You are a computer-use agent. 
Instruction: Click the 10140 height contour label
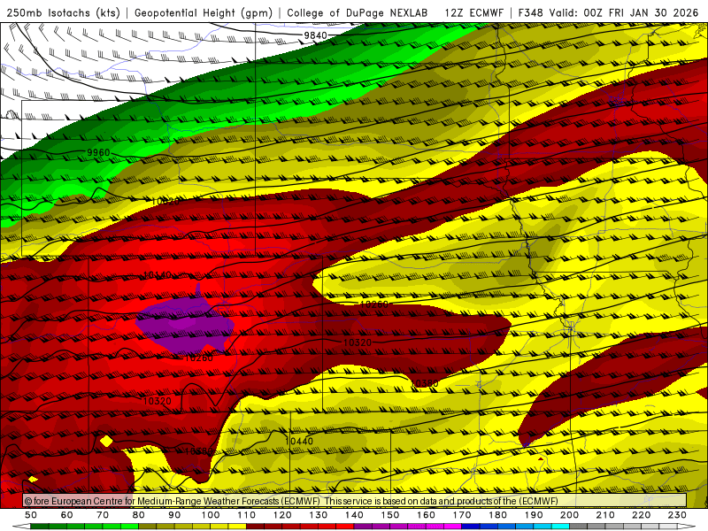tap(158, 274)
